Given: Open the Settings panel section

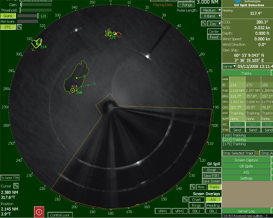Looking at the screenshot, I should [246, 178].
